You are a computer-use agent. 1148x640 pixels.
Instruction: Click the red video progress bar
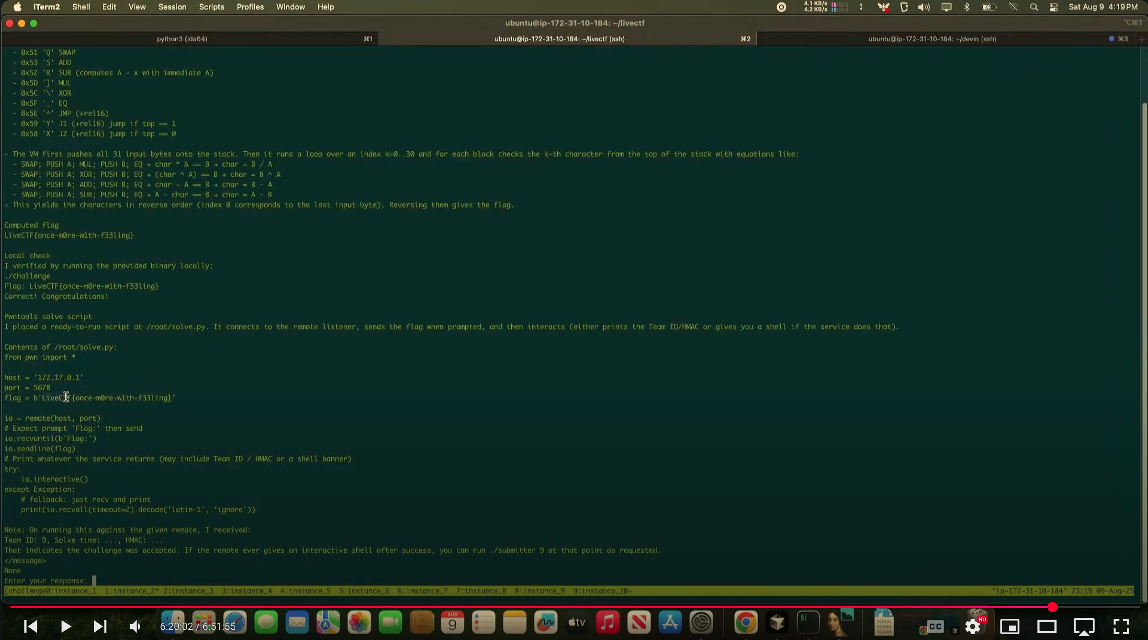(535, 607)
